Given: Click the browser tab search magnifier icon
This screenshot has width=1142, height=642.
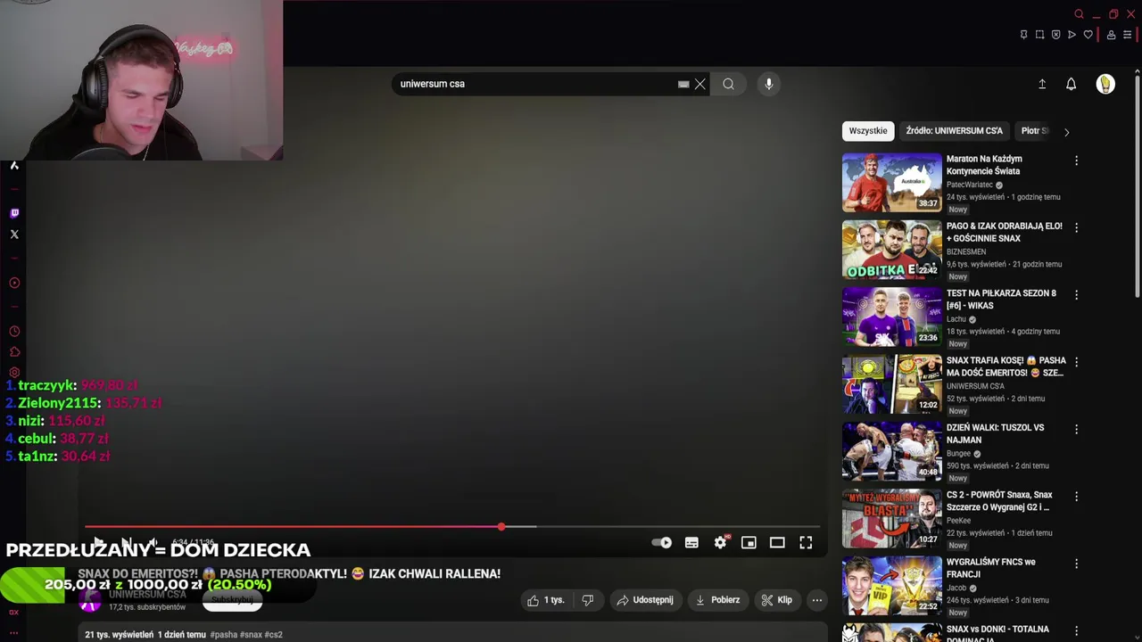Looking at the screenshot, I should tap(1079, 14).
